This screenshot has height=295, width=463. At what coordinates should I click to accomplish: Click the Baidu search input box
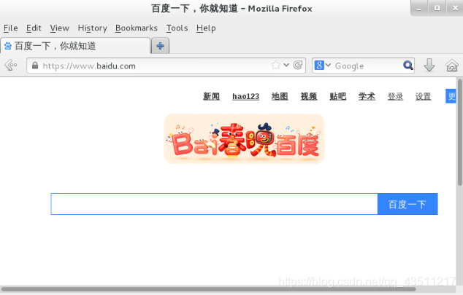[x=214, y=204]
